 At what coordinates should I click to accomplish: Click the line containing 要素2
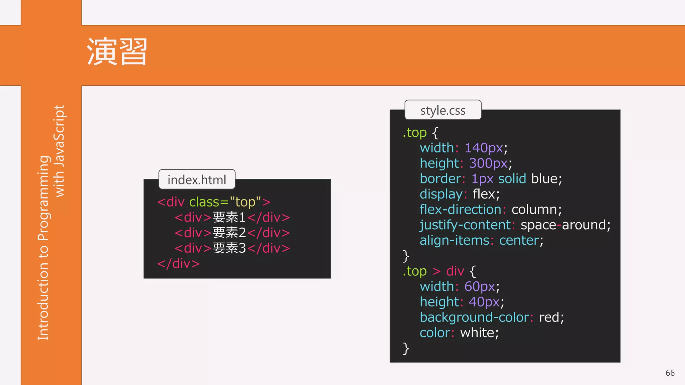click(232, 233)
